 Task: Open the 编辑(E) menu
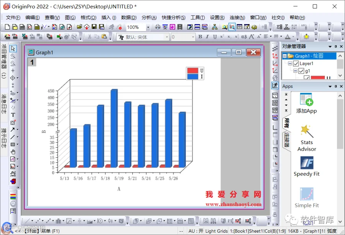click(33, 18)
